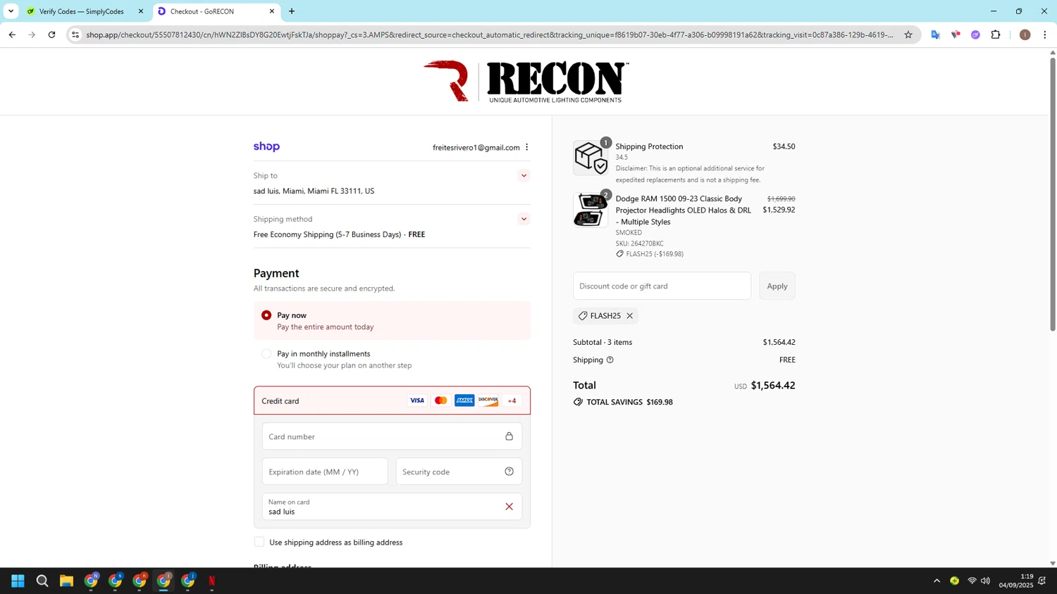Expand the Shipping method section
Image resolution: width=1057 pixels, height=594 pixels.
[524, 219]
